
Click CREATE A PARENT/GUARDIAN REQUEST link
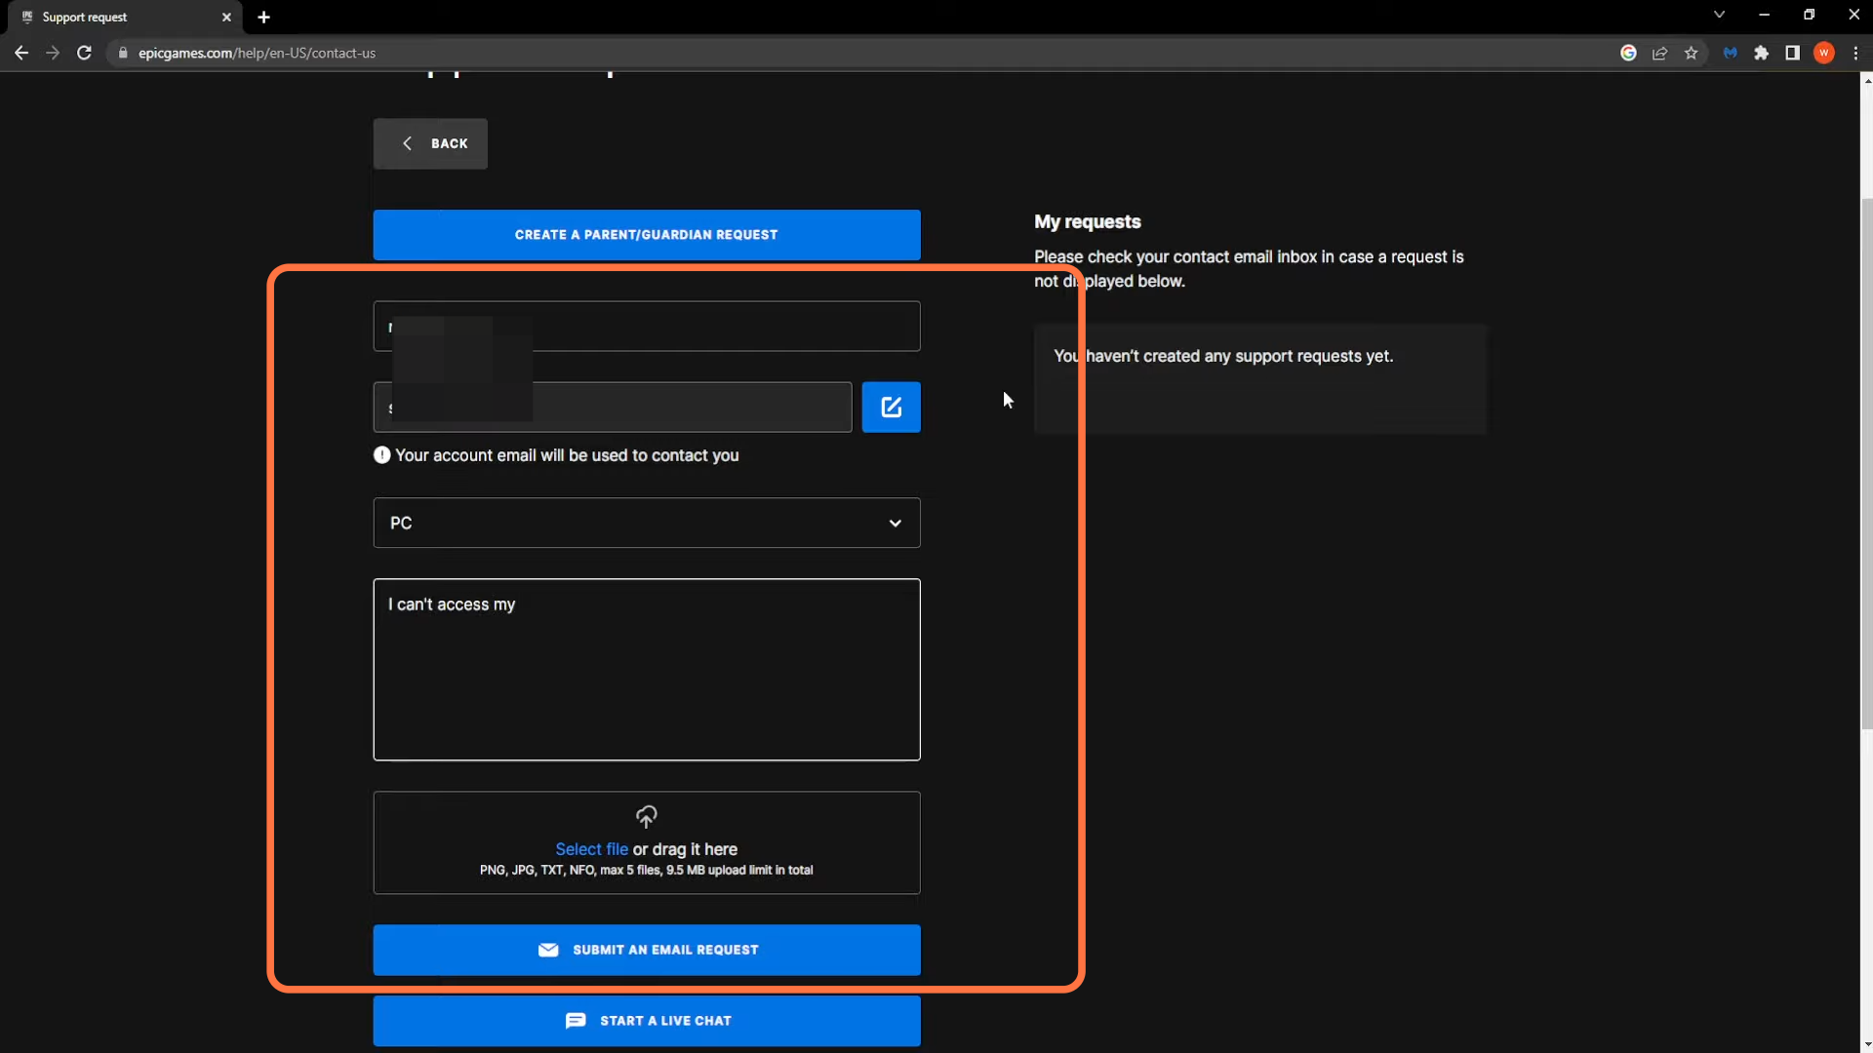(x=646, y=234)
